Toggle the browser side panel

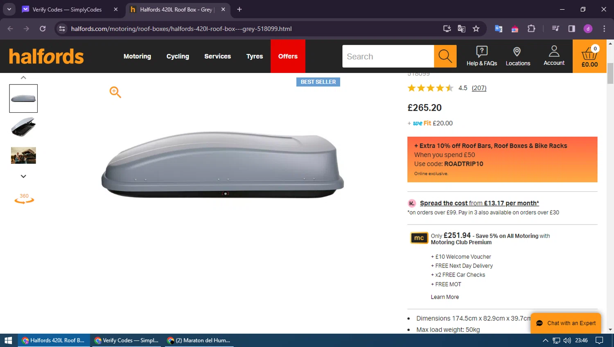tap(571, 29)
